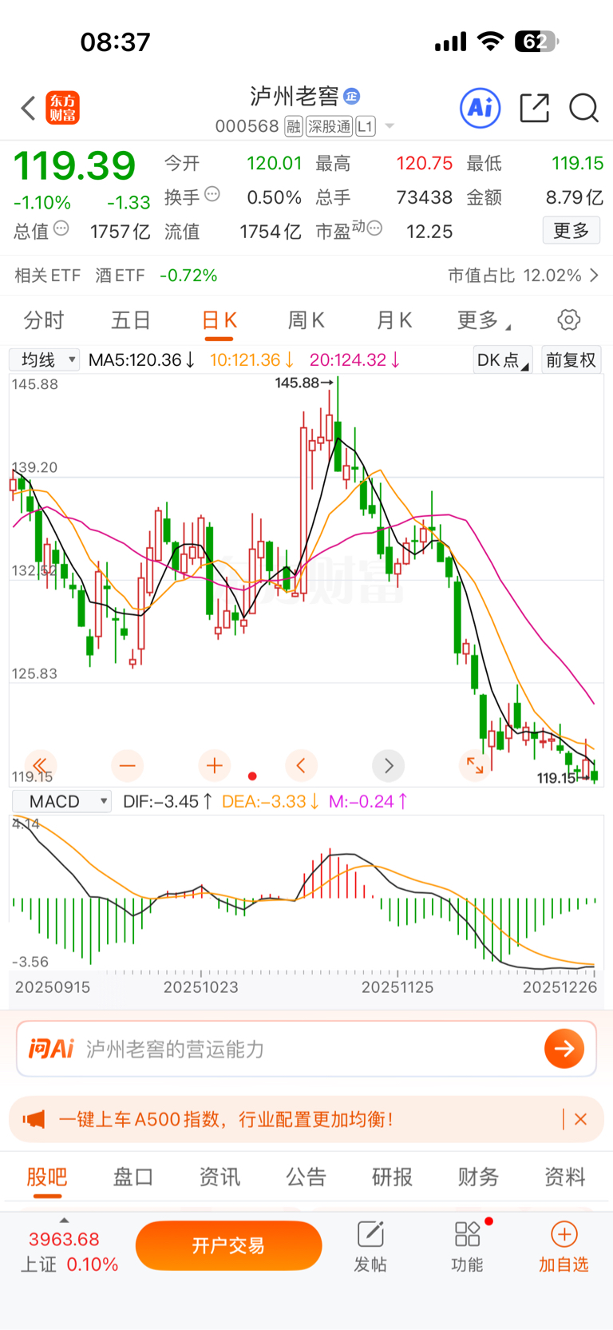Move chart right with arrow icon
The width and height of the screenshot is (613, 1330).
(x=388, y=765)
